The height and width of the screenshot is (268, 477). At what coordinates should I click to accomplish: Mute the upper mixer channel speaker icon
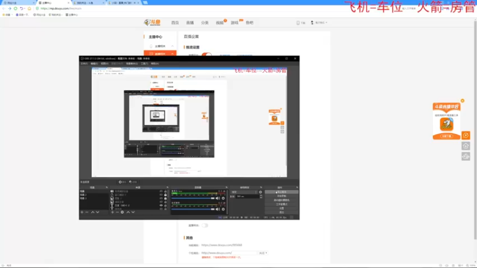[218, 198]
